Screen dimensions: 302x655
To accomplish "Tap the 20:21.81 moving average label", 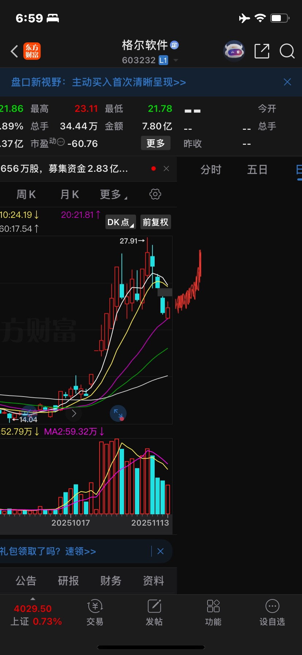I will (x=81, y=215).
